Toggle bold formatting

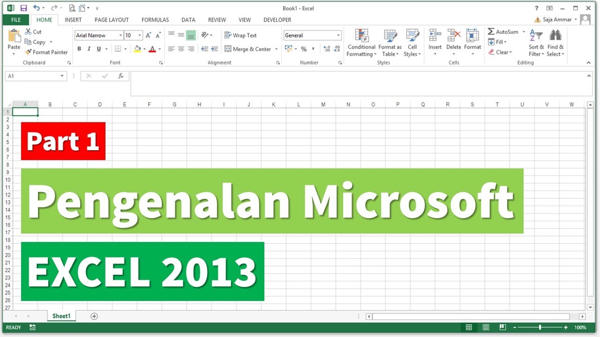(79, 49)
